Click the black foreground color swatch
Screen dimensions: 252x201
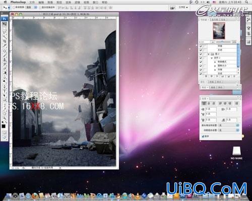click(4, 126)
